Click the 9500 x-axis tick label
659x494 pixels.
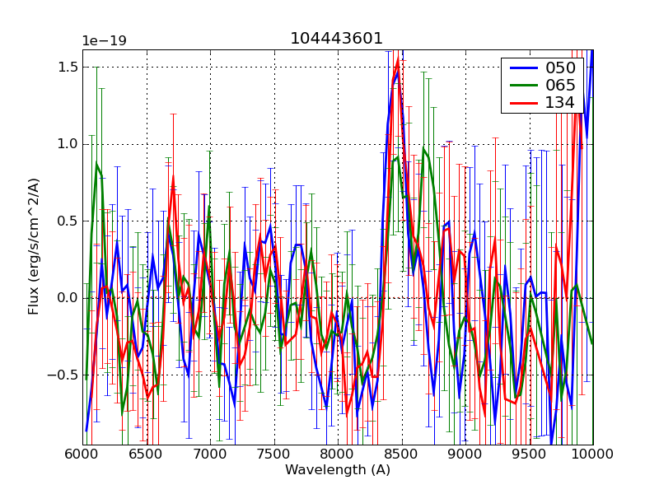(x=529, y=454)
